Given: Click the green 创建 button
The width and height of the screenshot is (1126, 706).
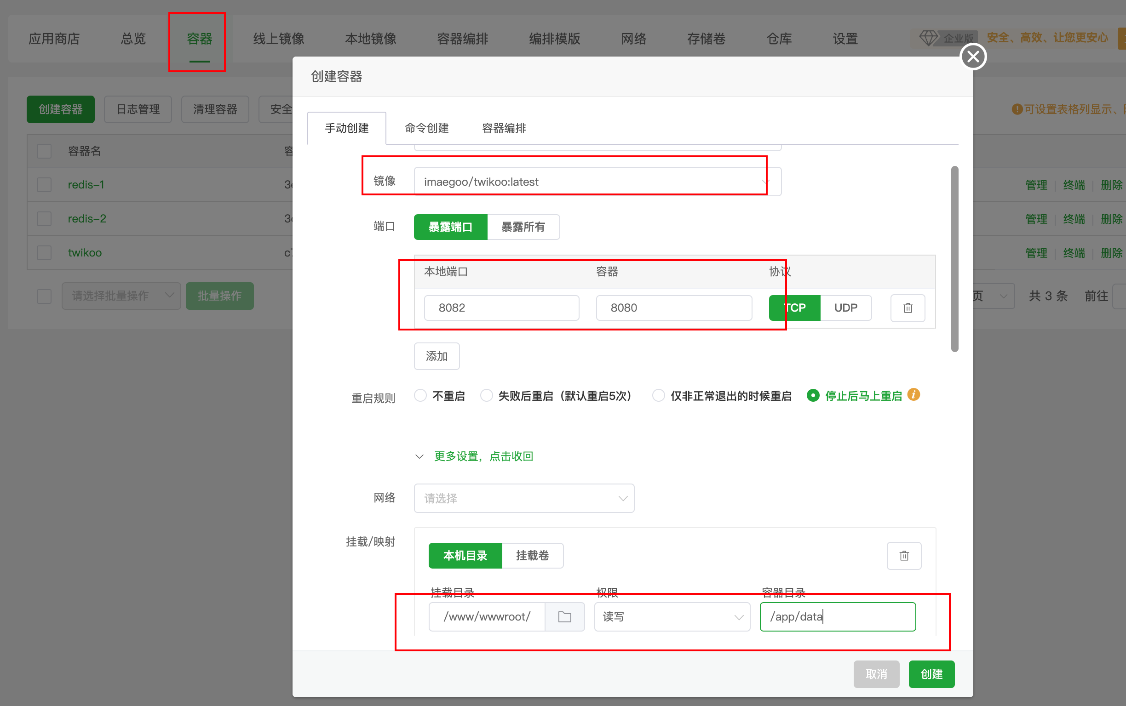Looking at the screenshot, I should [x=931, y=674].
